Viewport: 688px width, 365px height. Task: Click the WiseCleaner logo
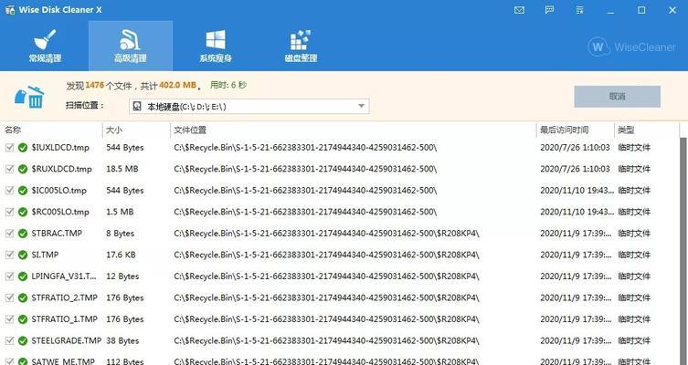(x=632, y=47)
